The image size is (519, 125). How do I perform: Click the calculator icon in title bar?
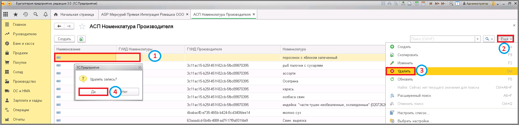point(417,4)
